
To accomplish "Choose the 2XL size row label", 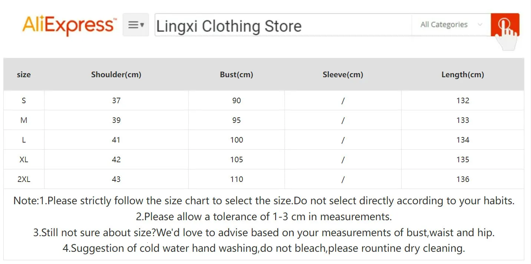I will pos(24,179).
